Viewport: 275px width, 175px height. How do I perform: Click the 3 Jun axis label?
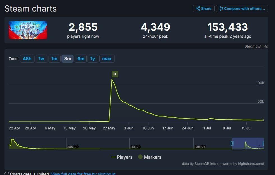coord(129,128)
